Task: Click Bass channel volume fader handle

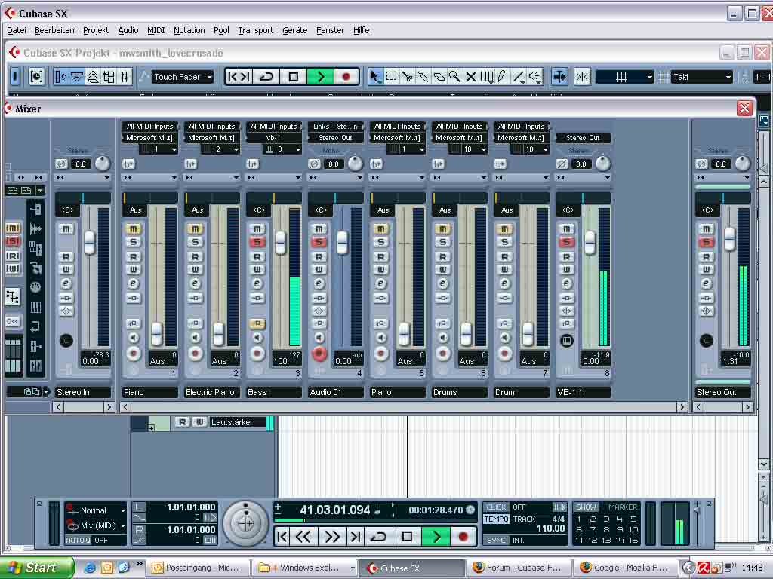Action: (x=280, y=244)
